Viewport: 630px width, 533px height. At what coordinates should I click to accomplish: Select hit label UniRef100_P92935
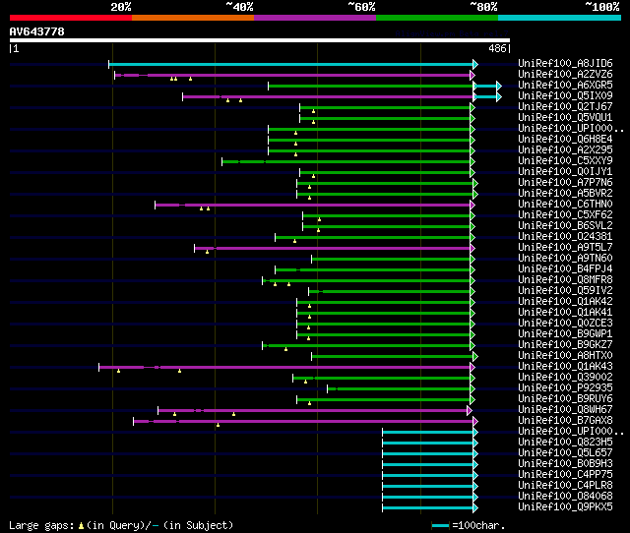pos(565,388)
